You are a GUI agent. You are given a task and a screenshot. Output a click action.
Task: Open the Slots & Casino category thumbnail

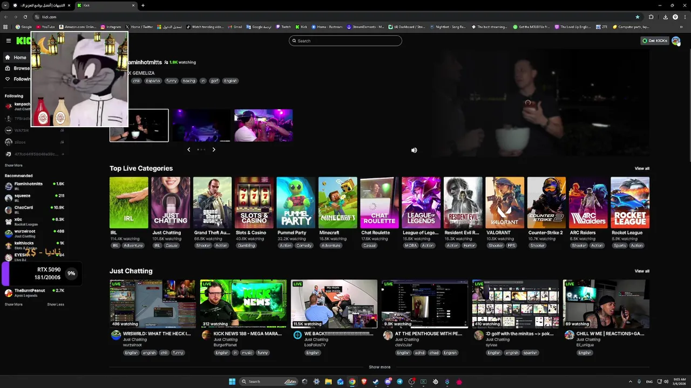pyautogui.click(x=254, y=203)
